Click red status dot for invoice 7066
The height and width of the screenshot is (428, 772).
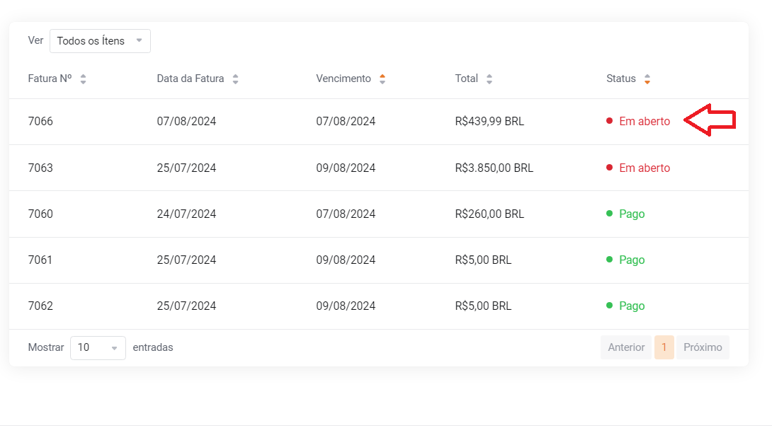coord(609,121)
